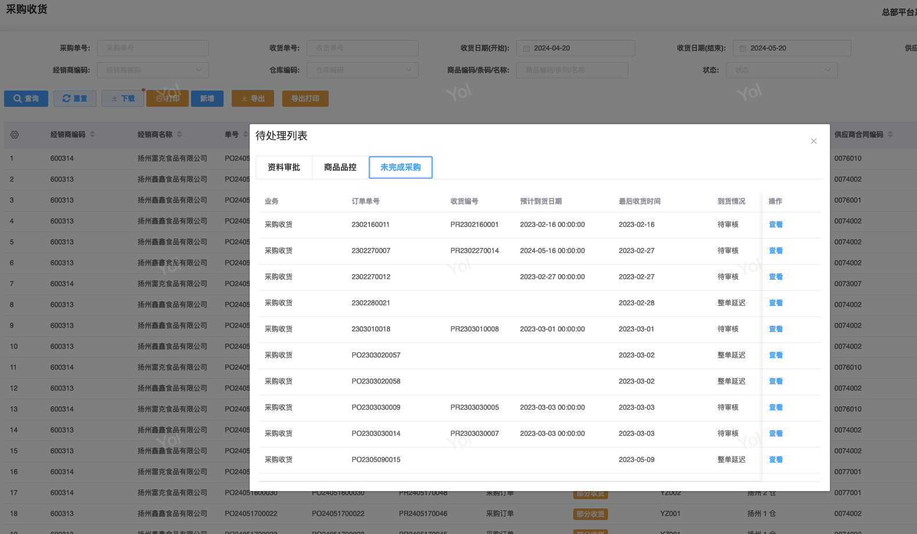Switch to the 资料审批 tab

pyautogui.click(x=284, y=167)
